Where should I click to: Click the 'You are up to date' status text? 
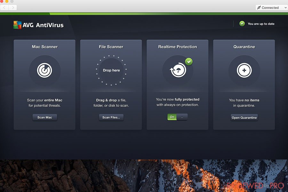click(x=261, y=24)
